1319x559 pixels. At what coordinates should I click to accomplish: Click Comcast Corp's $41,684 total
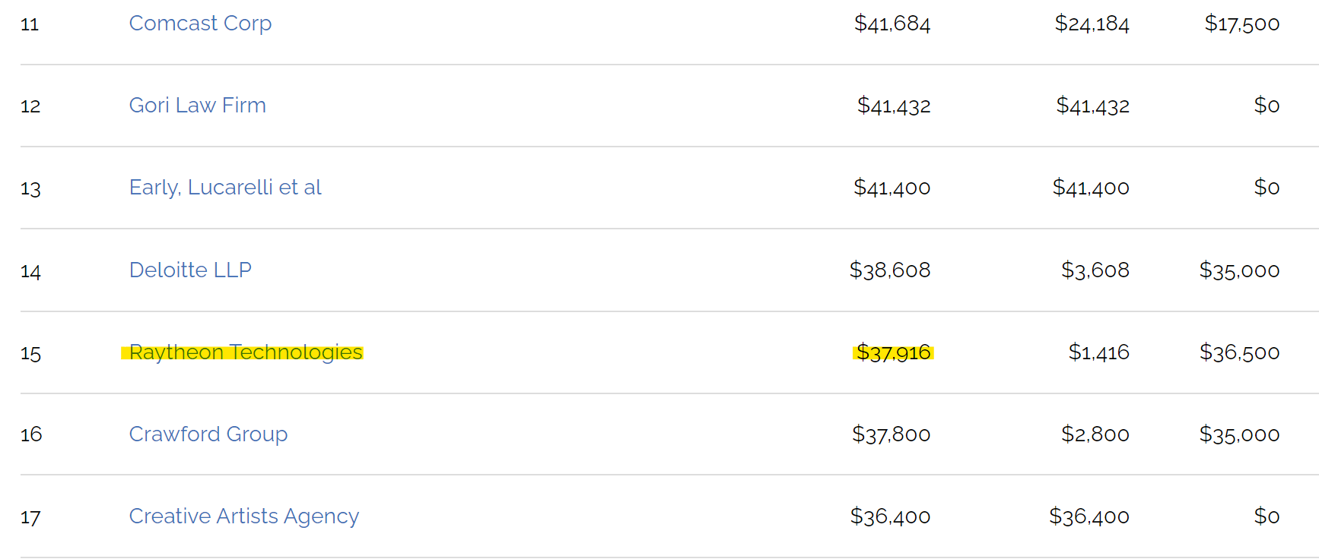pyautogui.click(x=892, y=24)
